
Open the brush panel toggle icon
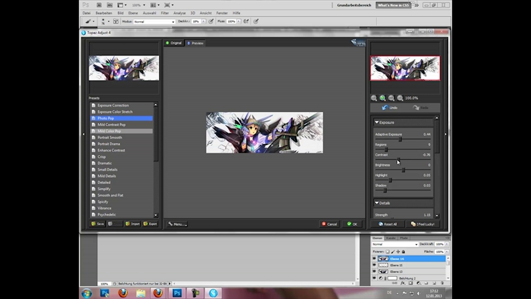pos(116,21)
